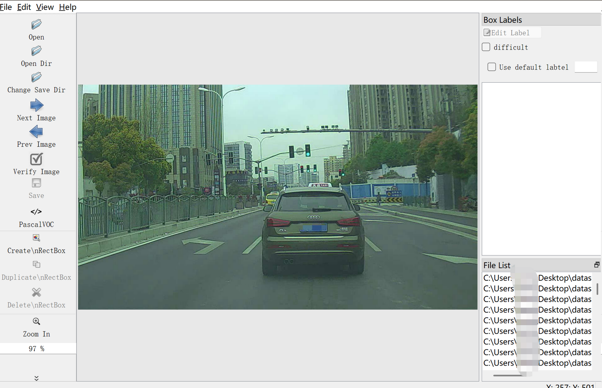Click the Duplicate RectBox icon
Viewport: 602px width, 388px height.
36,264
